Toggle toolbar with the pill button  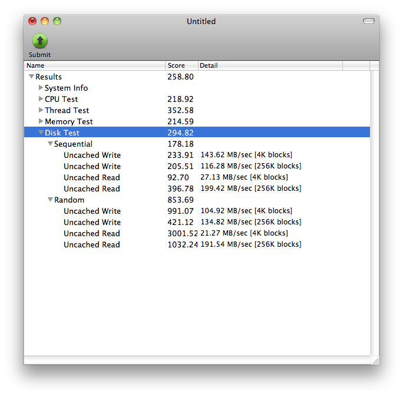point(369,21)
